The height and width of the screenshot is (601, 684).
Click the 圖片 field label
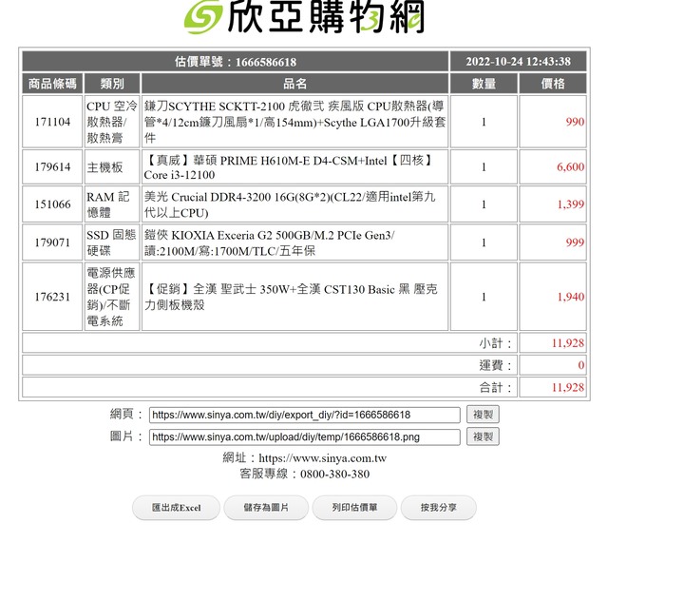126,436
